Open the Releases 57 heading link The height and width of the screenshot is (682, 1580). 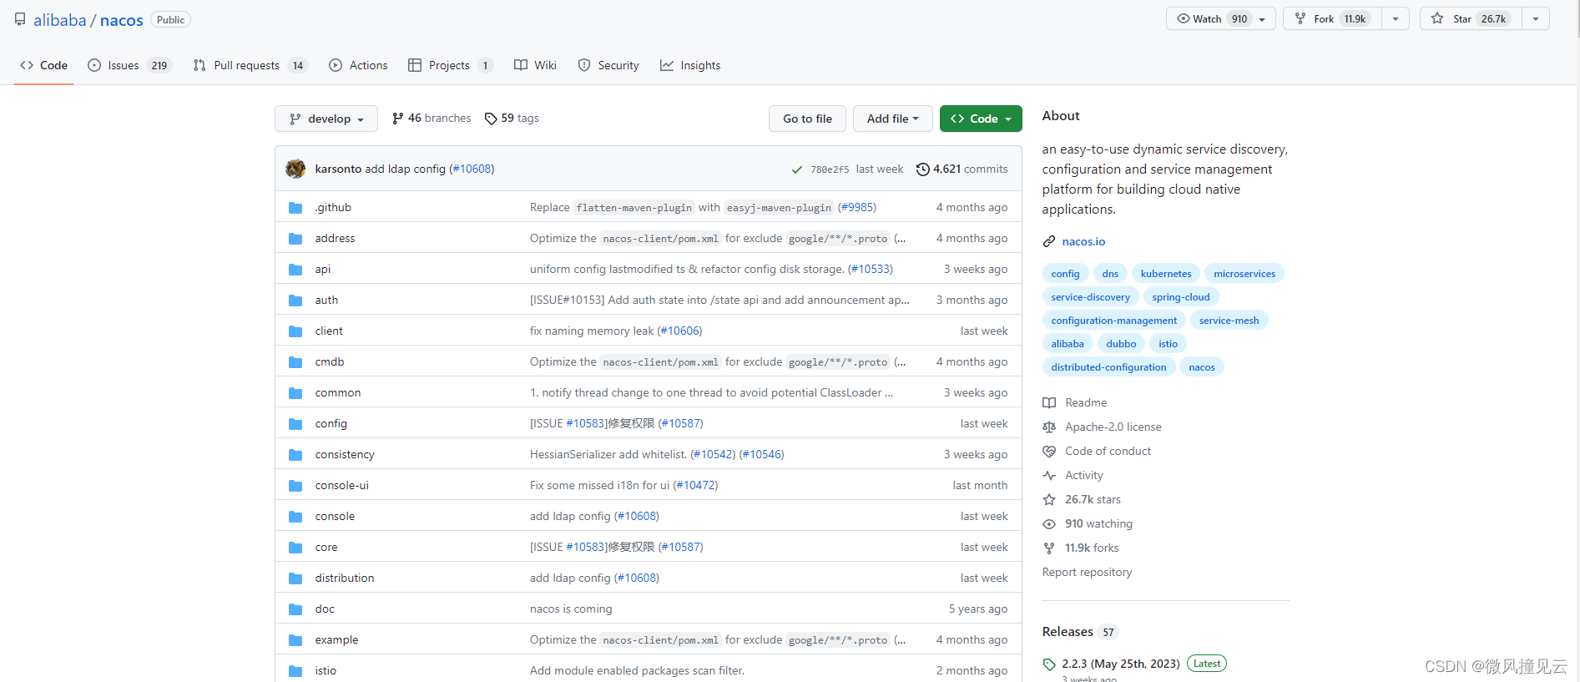click(x=1080, y=632)
